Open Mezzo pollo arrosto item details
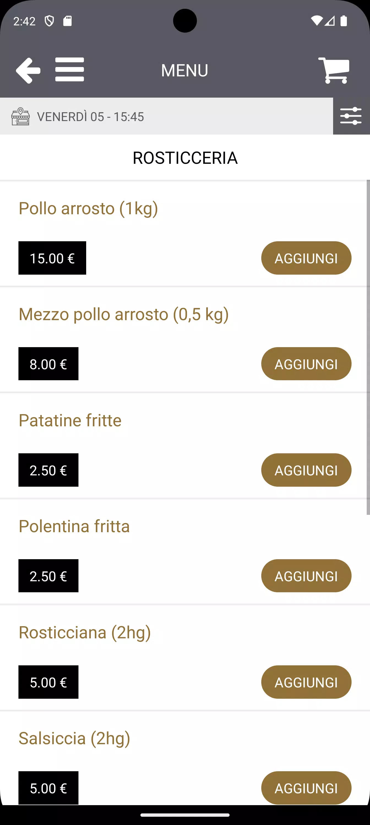Screen dimensions: 370x825 point(123,314)
